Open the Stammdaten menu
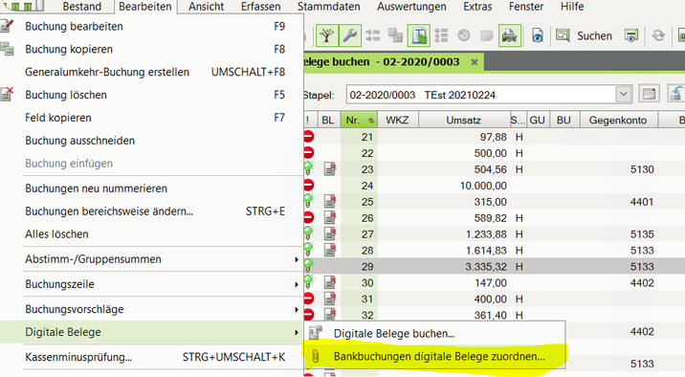The width and height of the screenshot is (685, 377). click(x=328, y=7)
